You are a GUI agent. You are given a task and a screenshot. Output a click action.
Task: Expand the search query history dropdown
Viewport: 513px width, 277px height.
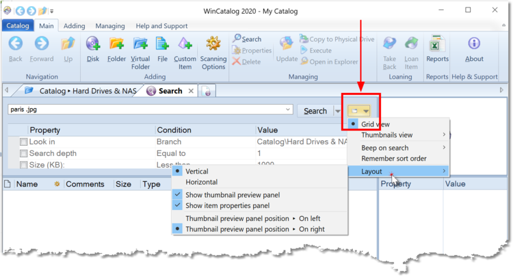(288, 109)
